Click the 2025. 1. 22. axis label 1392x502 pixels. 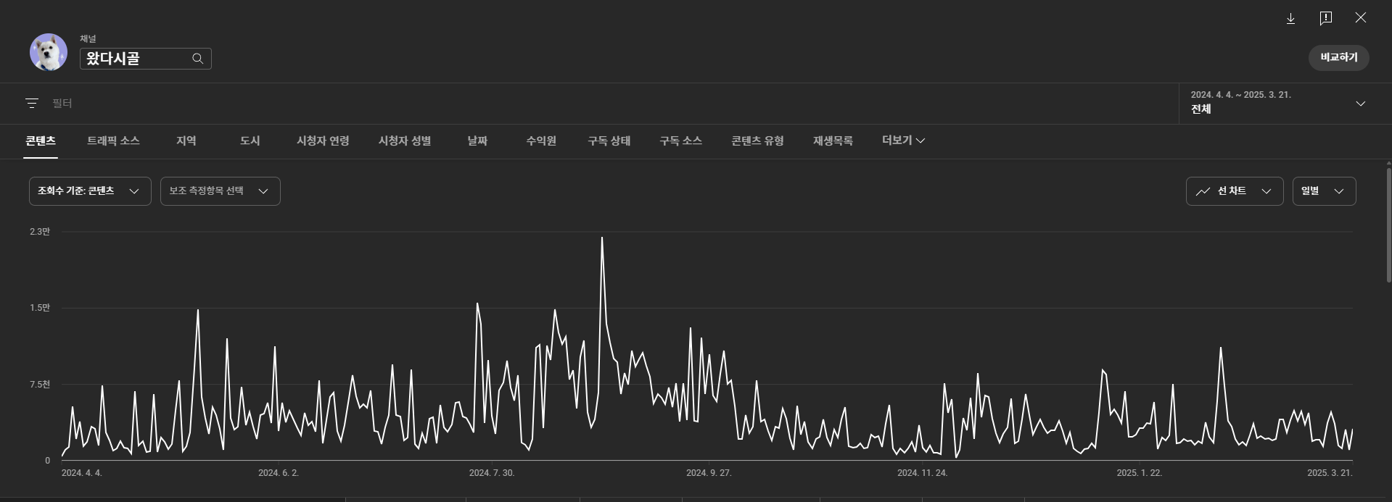point(1139,473)
